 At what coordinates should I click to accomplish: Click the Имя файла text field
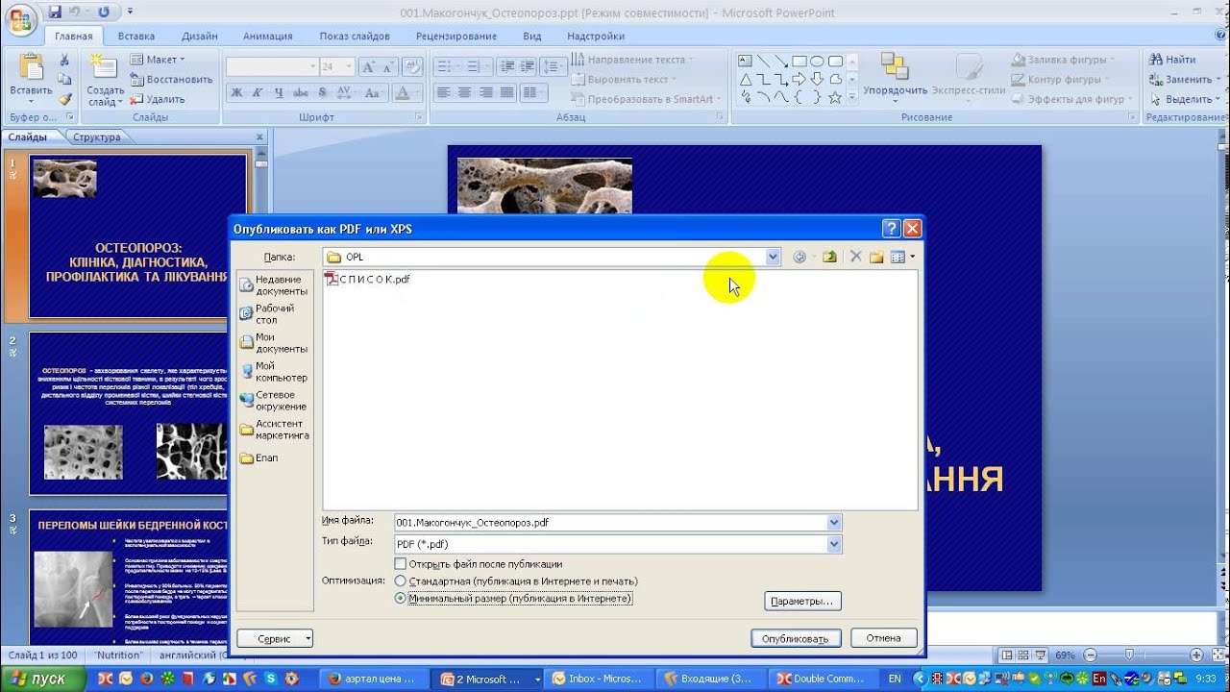610,523
